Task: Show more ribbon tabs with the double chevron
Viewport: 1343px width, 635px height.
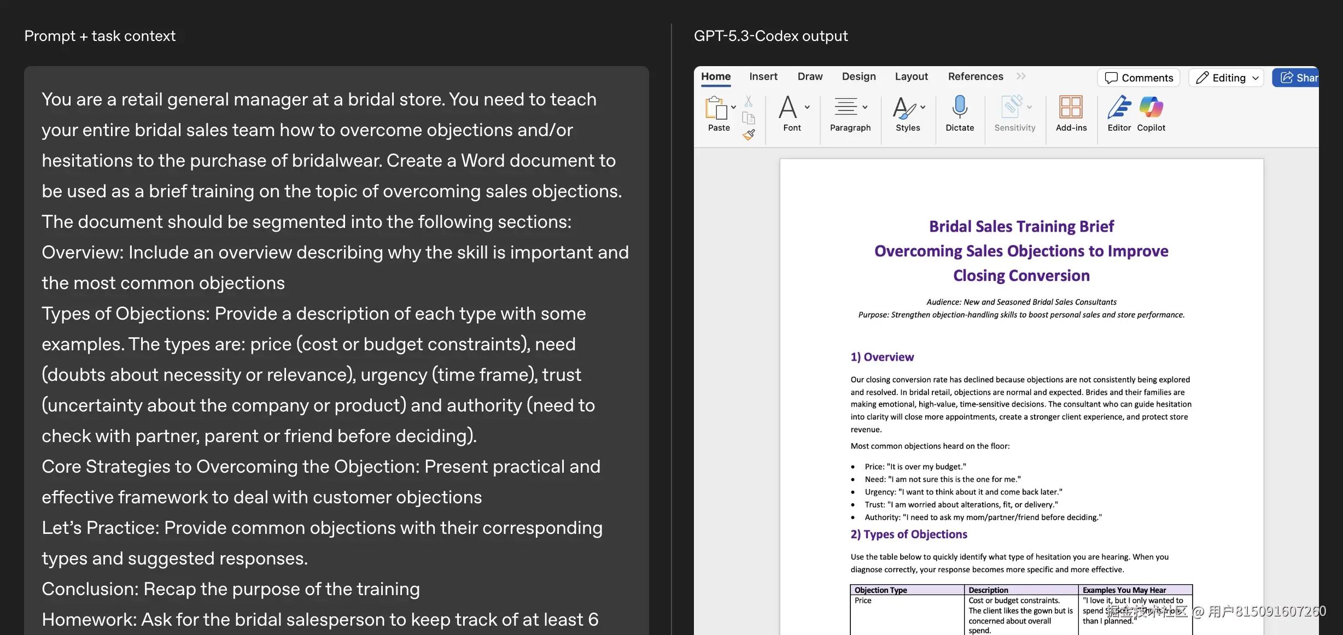Action: 1021,77
